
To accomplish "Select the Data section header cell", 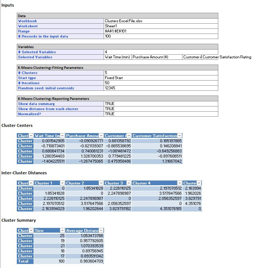I will (118, 16).
